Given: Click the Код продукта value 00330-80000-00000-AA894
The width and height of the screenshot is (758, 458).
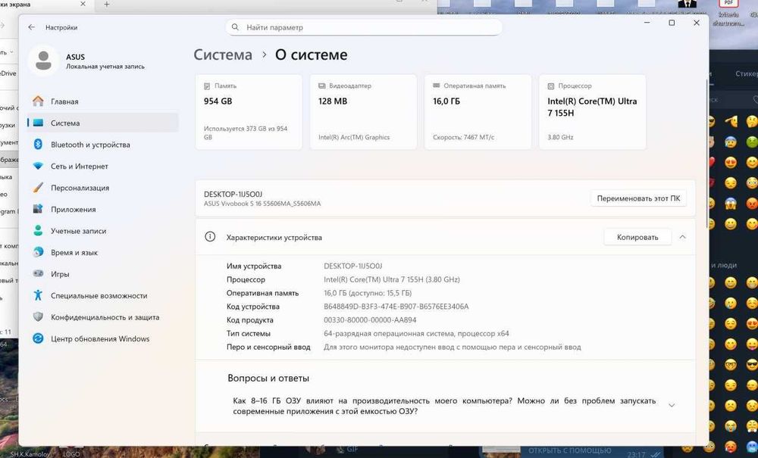Looking at the screenshot, I should tap(370, 320).
